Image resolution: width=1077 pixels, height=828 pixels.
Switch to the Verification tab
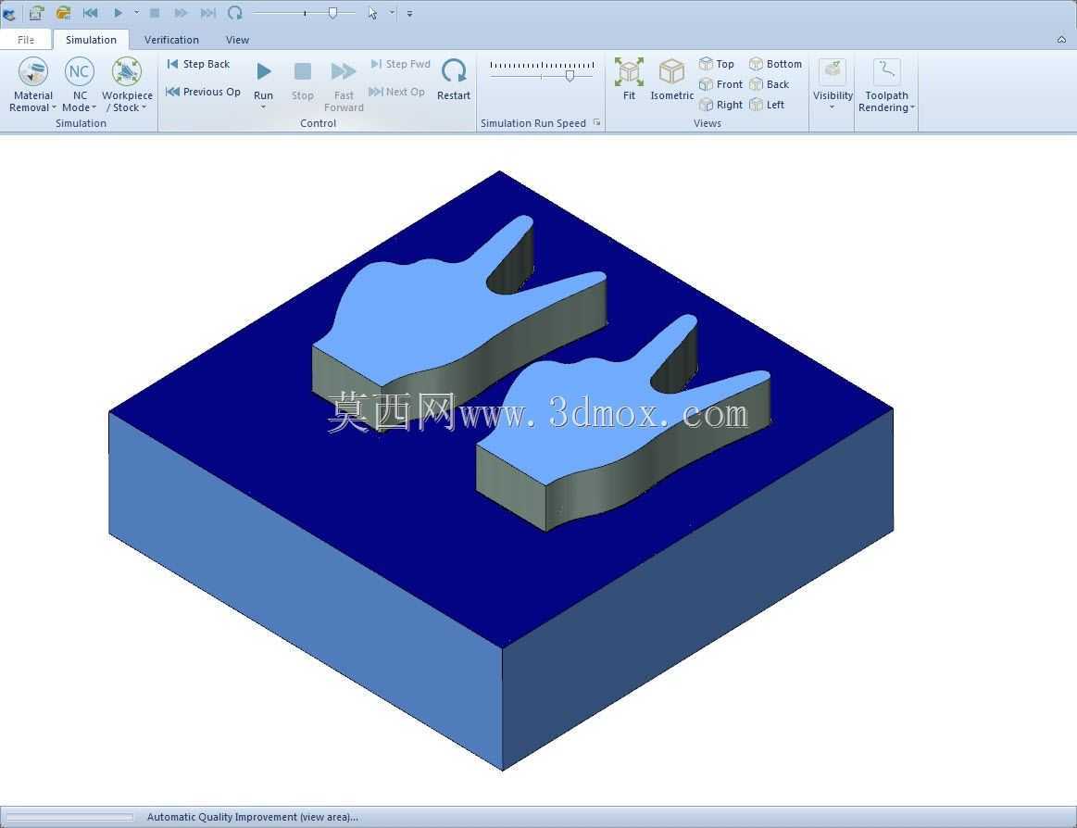171,40
